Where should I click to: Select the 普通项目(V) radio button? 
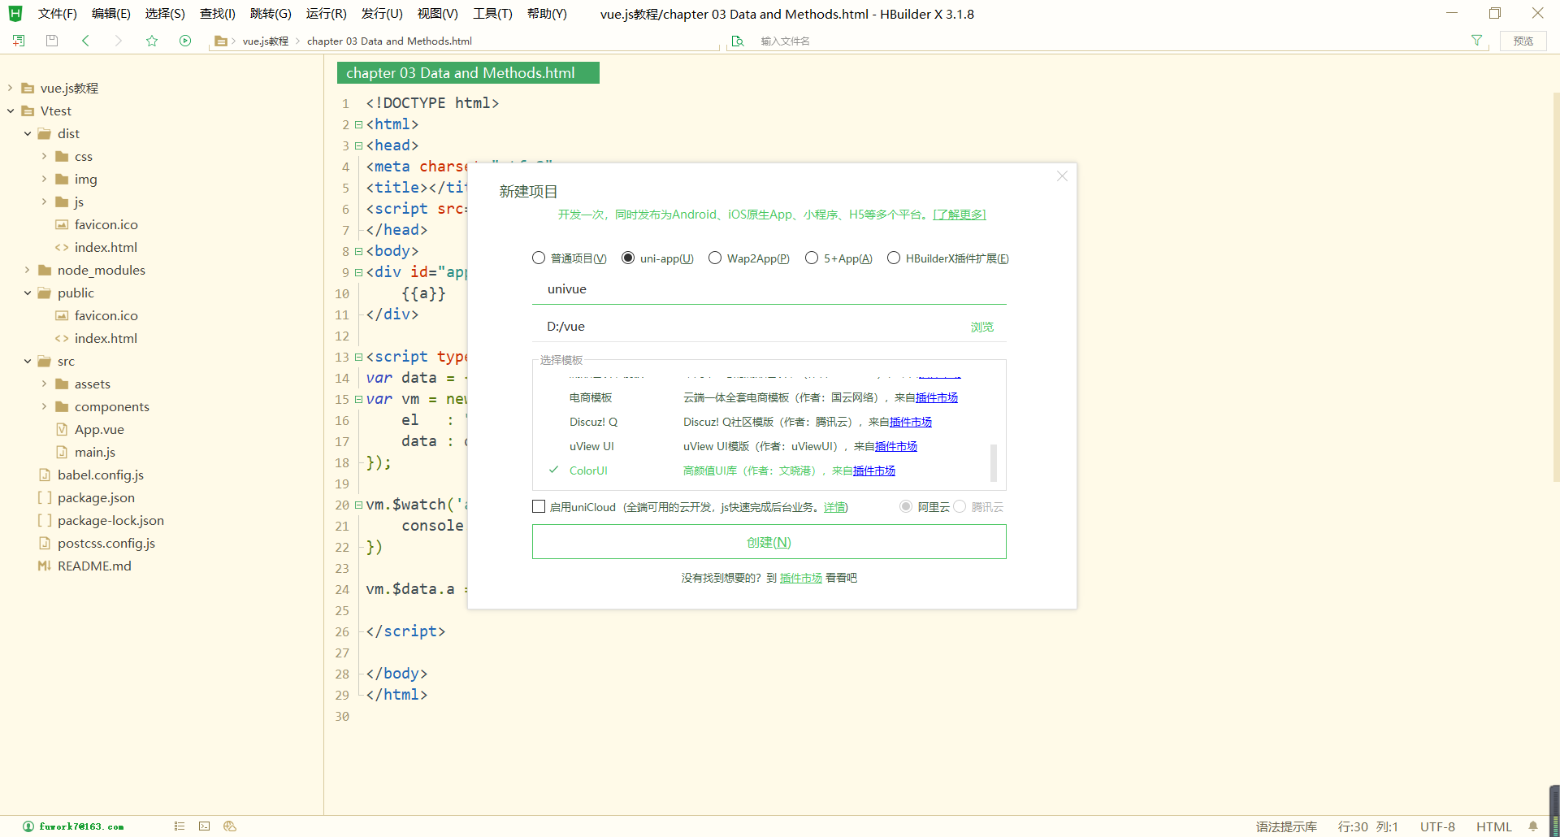[x=539, y=258]
